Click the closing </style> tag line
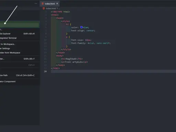 [x=66, y=49]
